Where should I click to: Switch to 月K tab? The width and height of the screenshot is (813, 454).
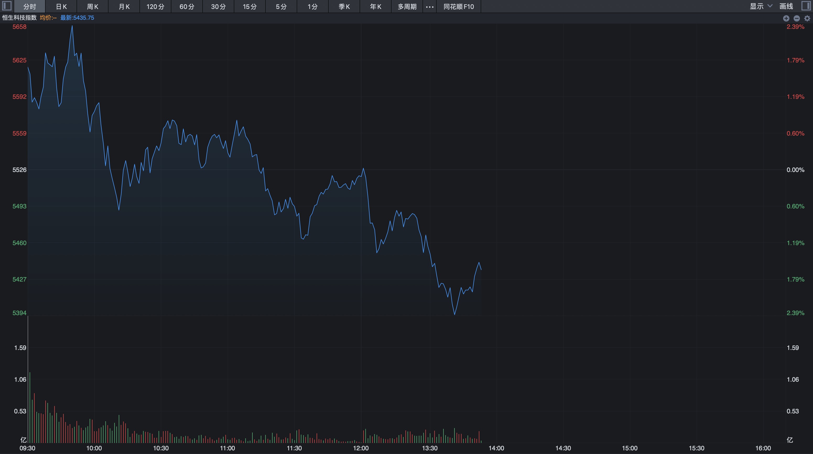[124, 7]
